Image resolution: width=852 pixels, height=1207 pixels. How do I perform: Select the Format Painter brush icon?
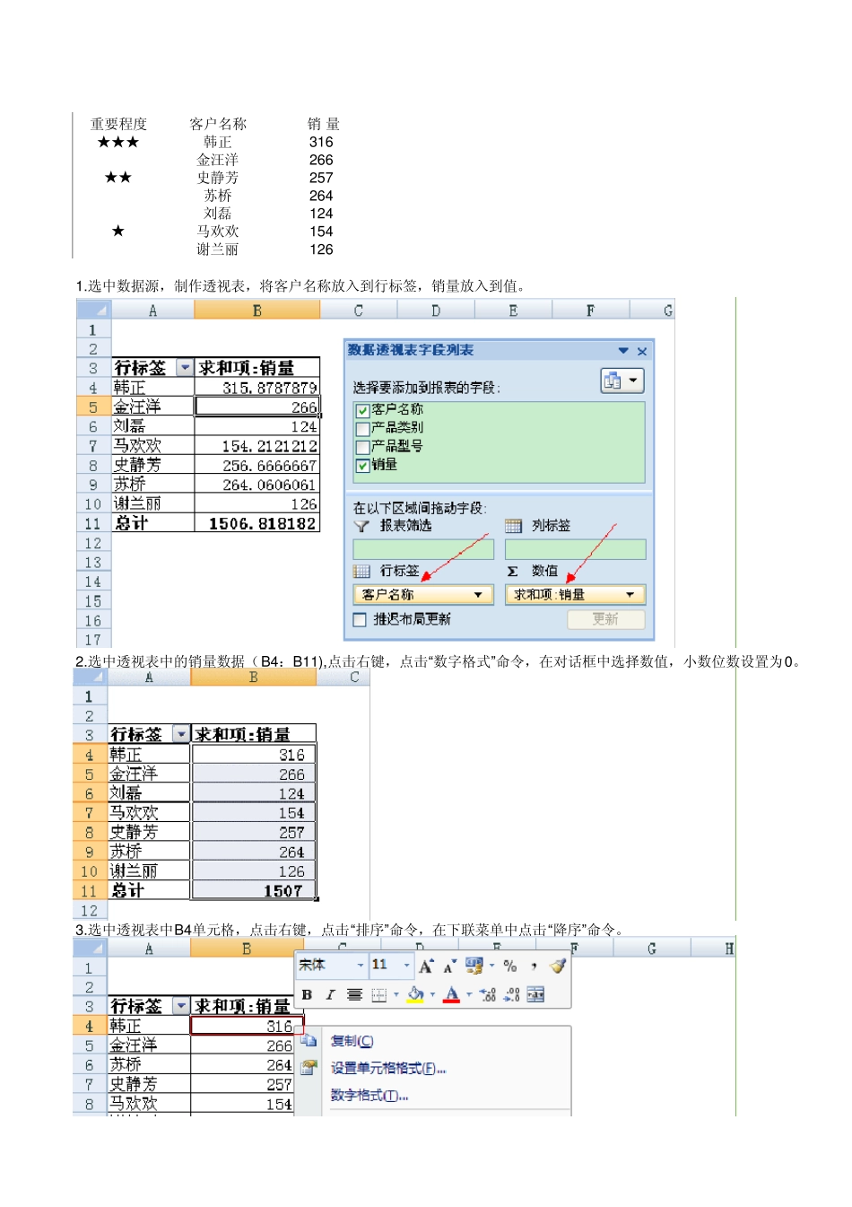(557, 966)
